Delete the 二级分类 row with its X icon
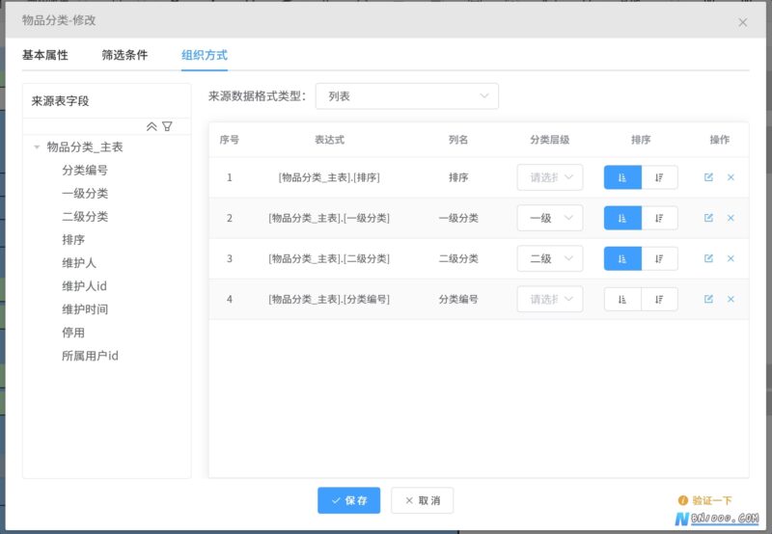The image size is (772, 534). (731, 258)
